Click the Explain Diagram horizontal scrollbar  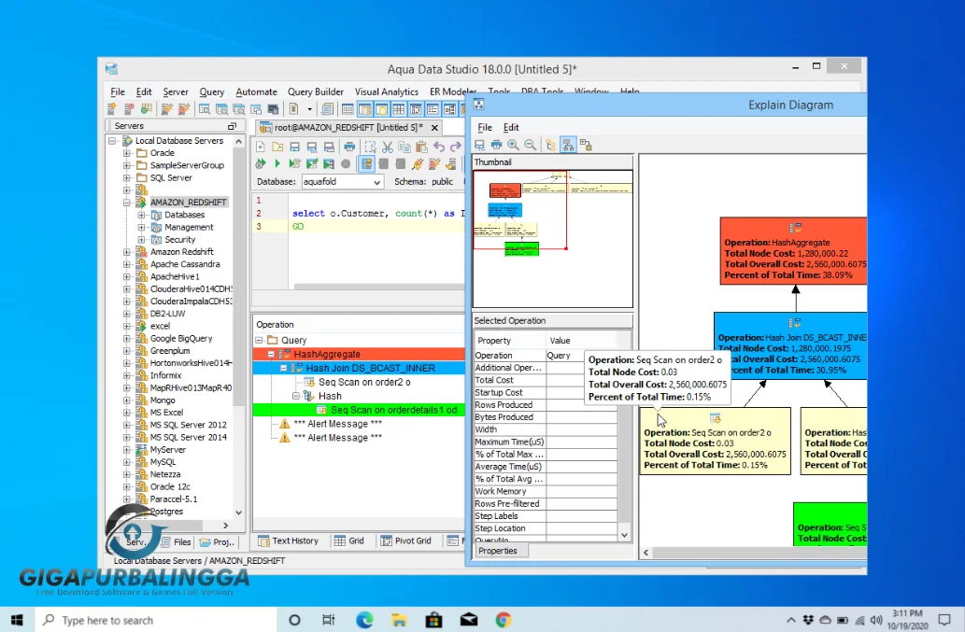pos(747,553)
